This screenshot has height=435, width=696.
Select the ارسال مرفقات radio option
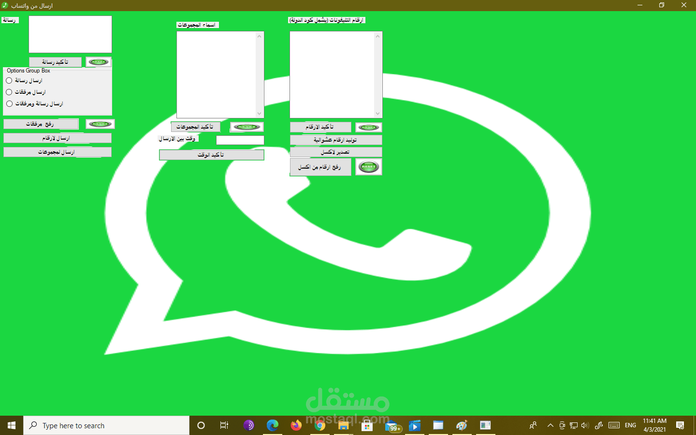click(x=9, y=92)
